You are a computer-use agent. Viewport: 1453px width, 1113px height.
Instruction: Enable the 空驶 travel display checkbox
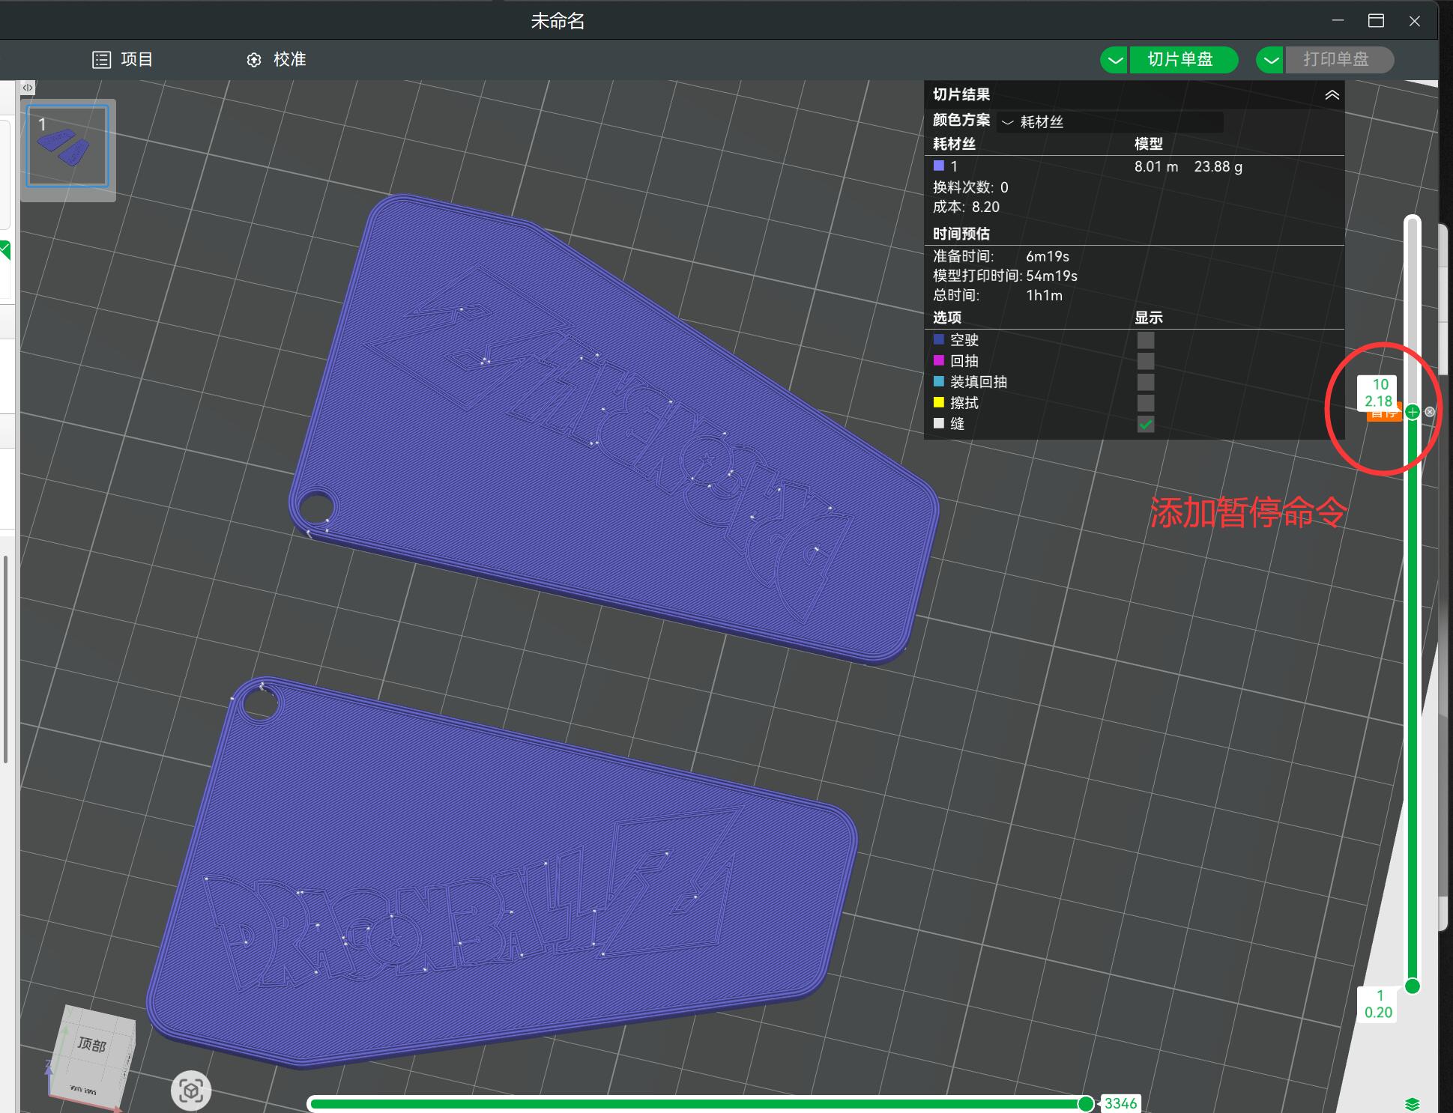1145,340
